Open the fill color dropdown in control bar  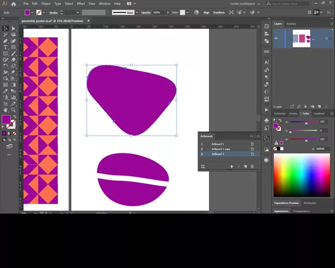[33, 12]
